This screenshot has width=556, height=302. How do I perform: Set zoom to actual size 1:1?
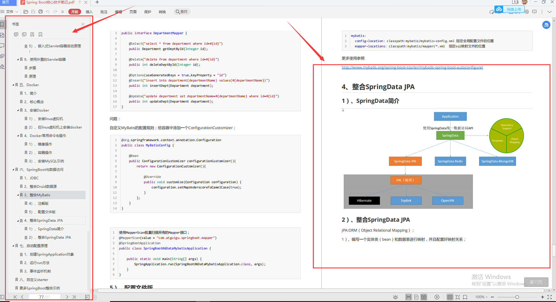coord(450,297)
